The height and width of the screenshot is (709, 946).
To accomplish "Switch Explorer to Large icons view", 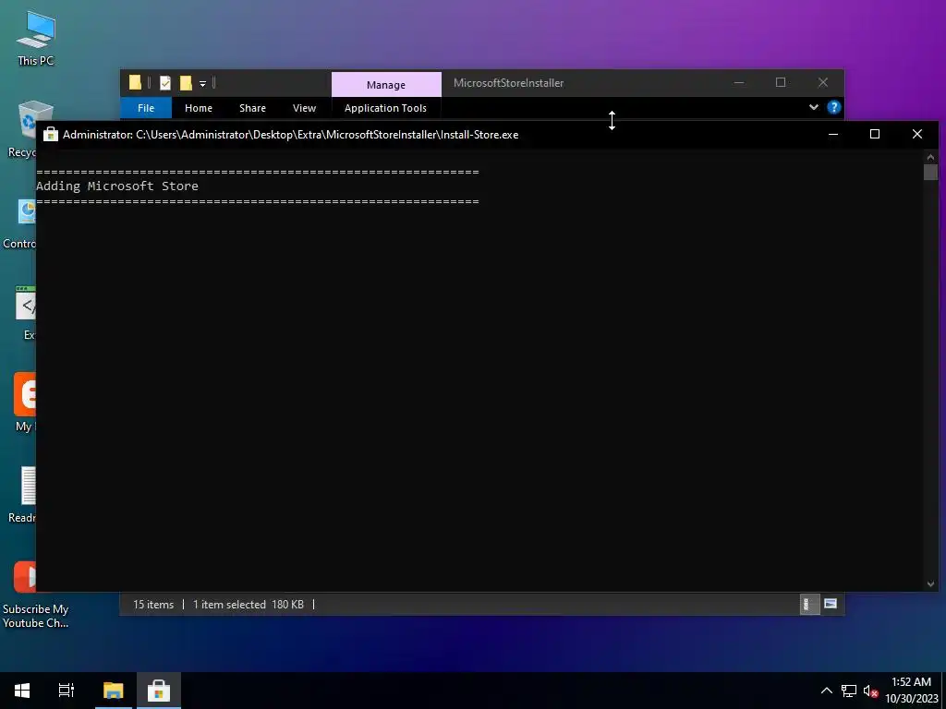I will (x=831, y=604).
